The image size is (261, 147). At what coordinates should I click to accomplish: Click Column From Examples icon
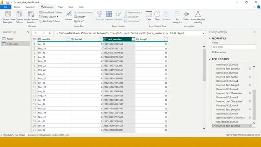(x=8, y=14)
